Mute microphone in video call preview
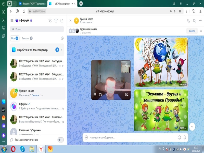Viewport: 204px width, 153px height. point(95,95)
